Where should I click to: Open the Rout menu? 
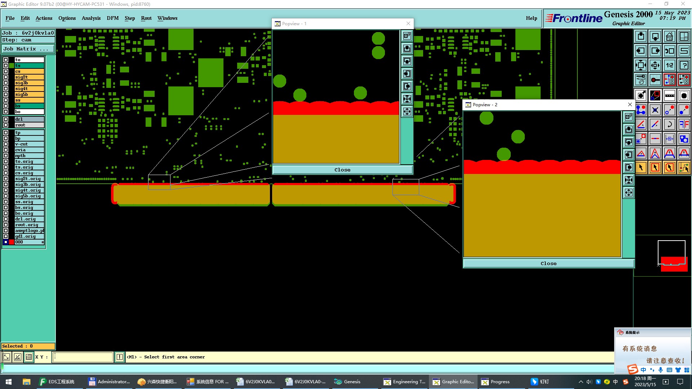146,18
